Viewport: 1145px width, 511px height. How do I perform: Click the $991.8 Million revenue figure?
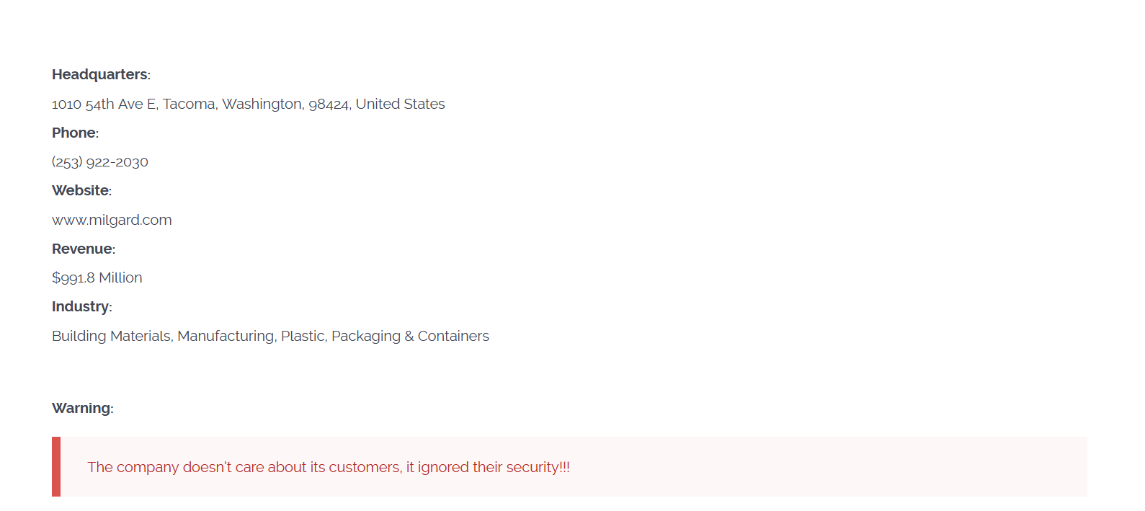97,277
